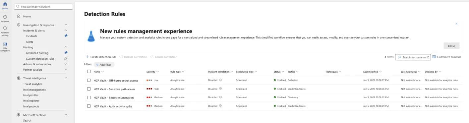Click the Home house icon in navigation
This screenshot has height=123, width=469.
click(19, 16)
